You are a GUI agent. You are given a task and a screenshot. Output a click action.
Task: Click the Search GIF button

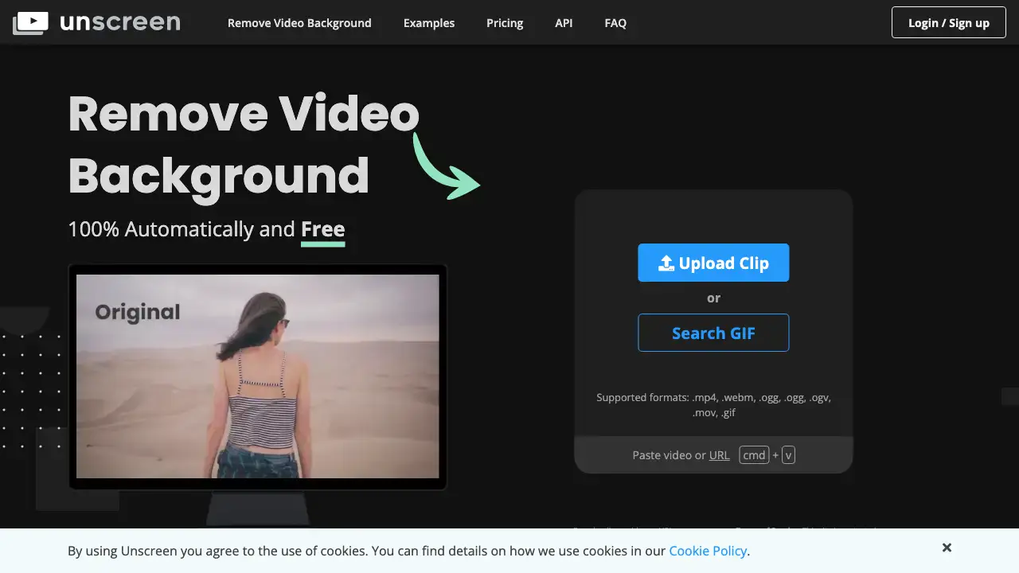(713, 333)
